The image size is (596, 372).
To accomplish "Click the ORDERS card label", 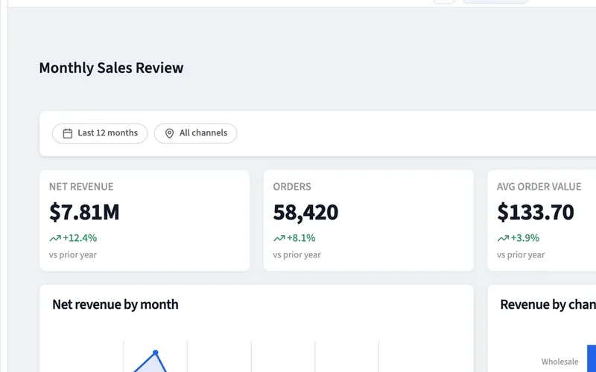I will (x=292, y=187).
